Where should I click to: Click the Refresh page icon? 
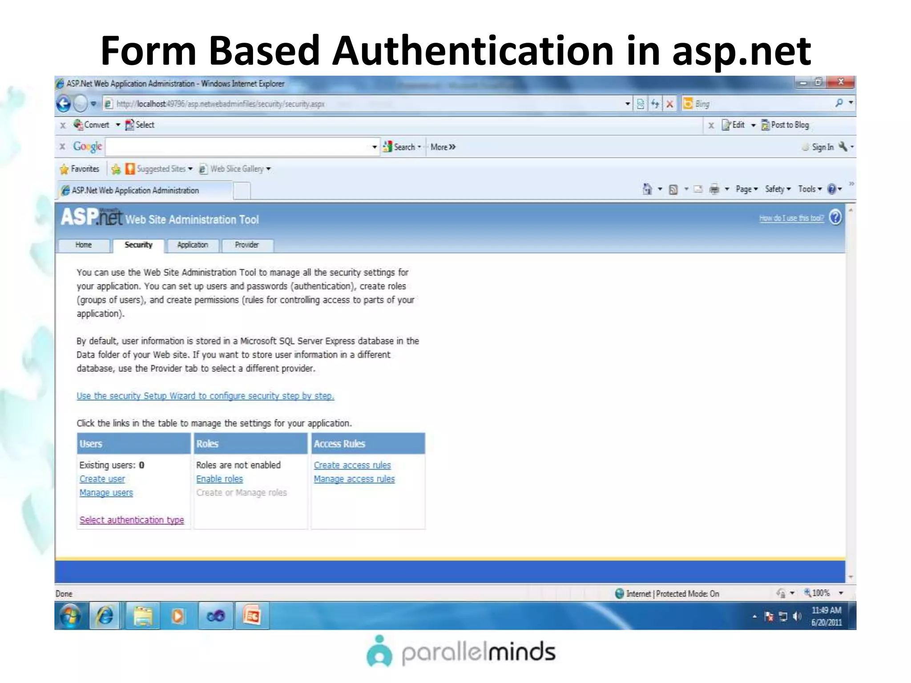click(x=655, y=104)
